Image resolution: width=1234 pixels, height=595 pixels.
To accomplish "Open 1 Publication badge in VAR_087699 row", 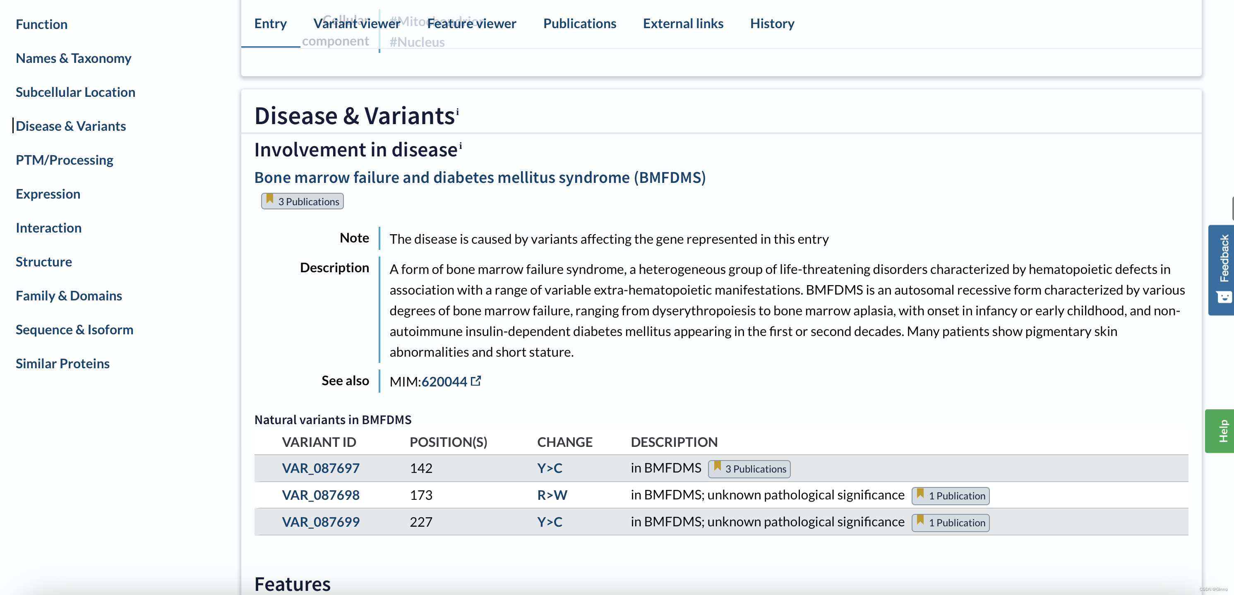I will [951, 522].
